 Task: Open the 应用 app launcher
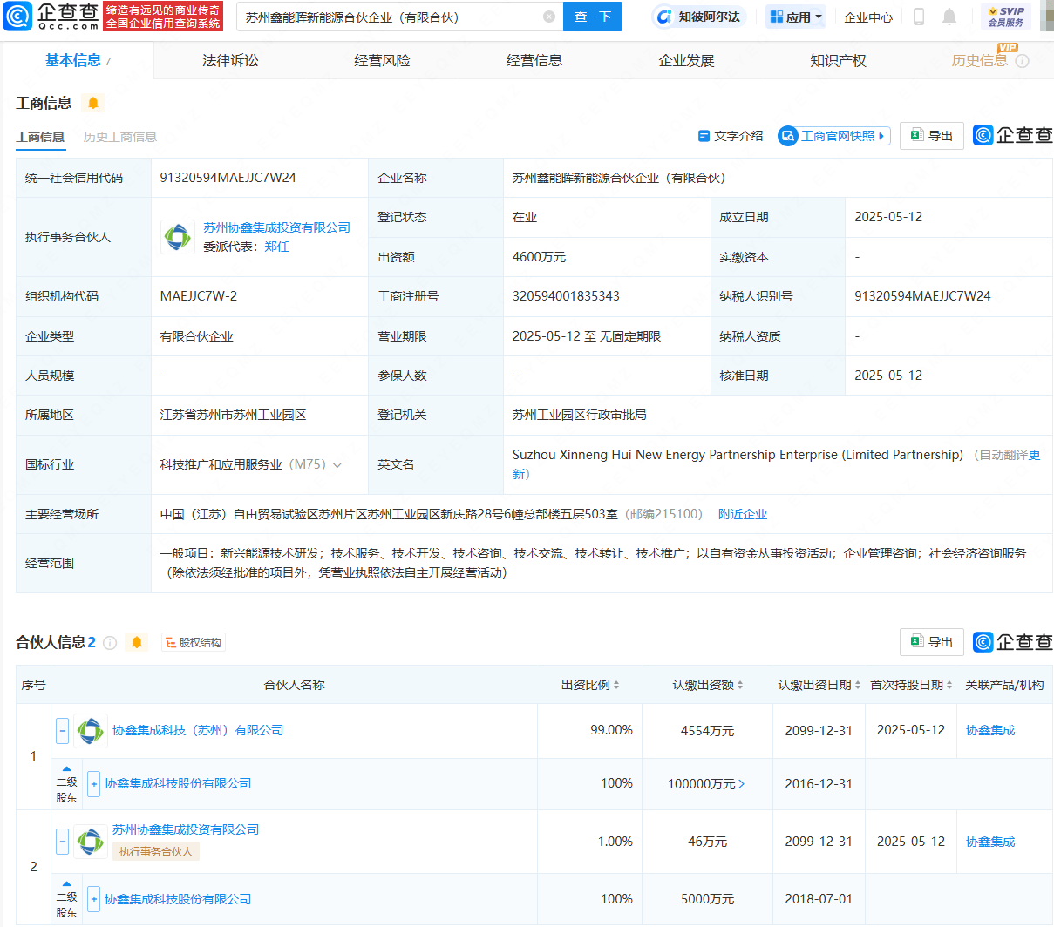tap(794, 17)
